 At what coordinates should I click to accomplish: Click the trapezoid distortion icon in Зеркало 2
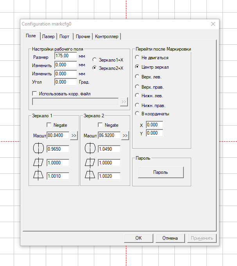click(x=90, y=175)
